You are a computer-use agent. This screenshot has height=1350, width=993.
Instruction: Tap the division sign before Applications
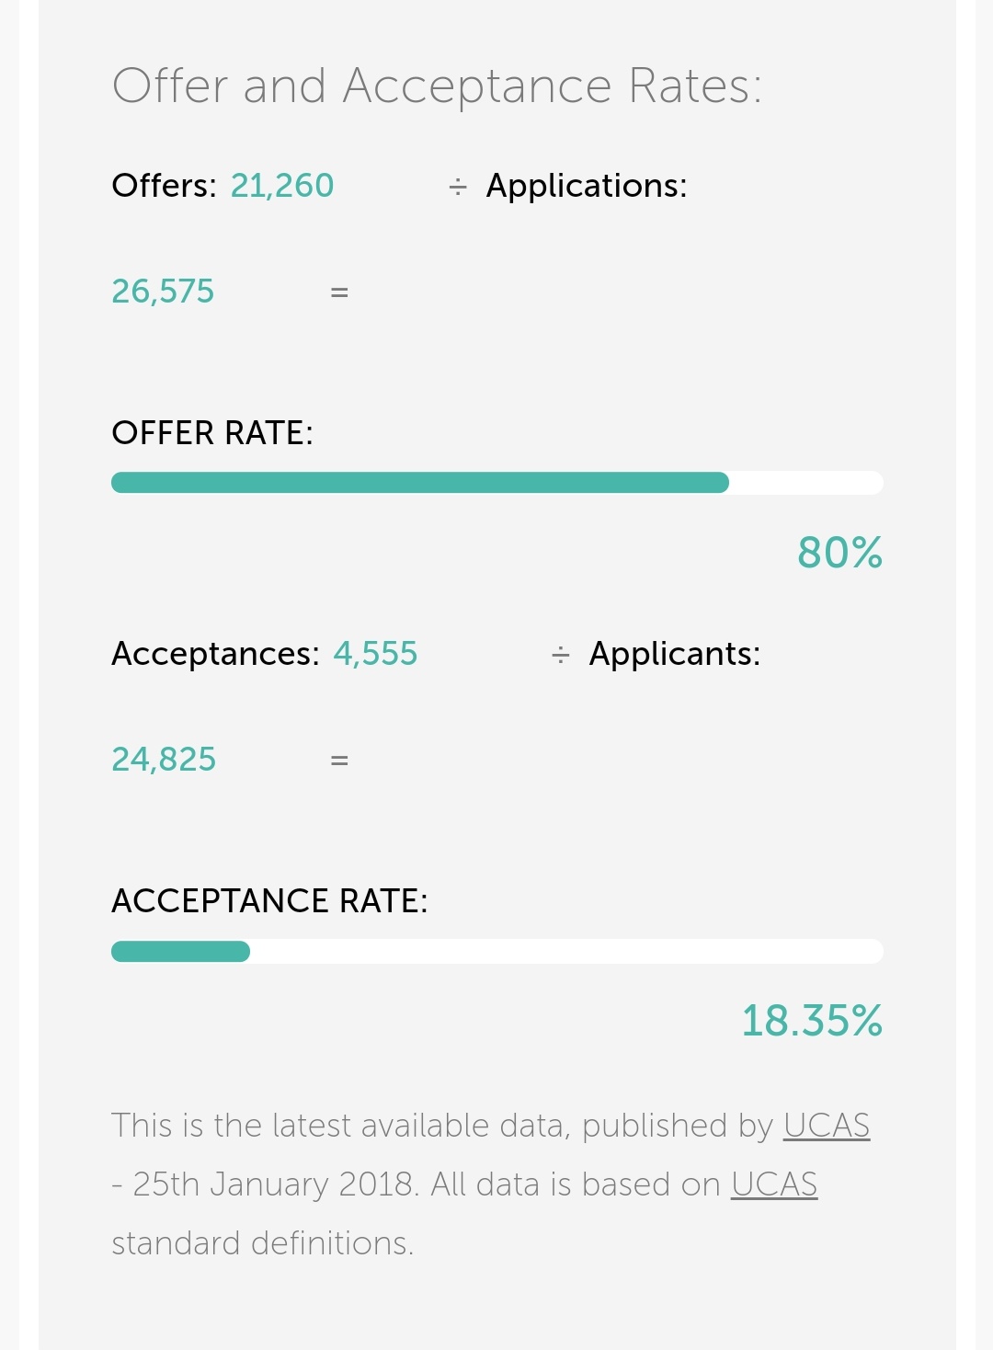pyautogui.click(x=458, y=188)
